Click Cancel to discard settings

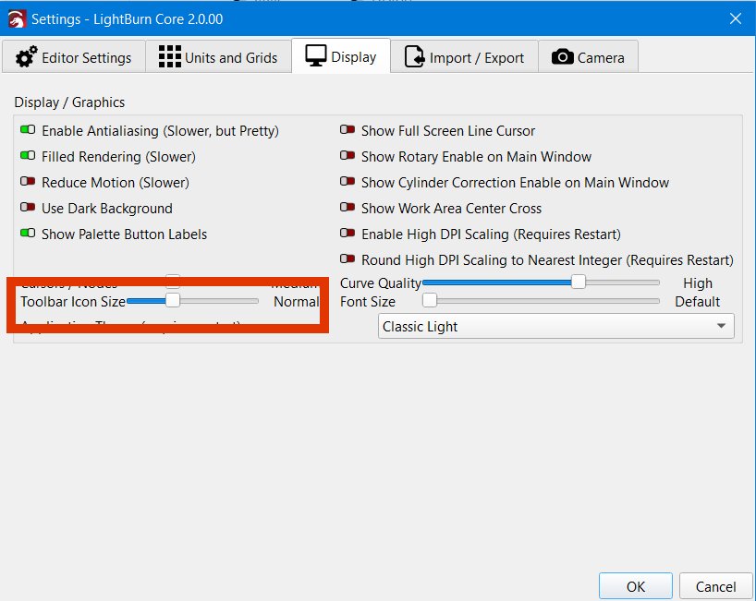[x=715, y=586]
